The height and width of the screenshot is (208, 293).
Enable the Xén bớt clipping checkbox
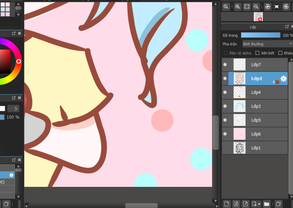(257, 53)
